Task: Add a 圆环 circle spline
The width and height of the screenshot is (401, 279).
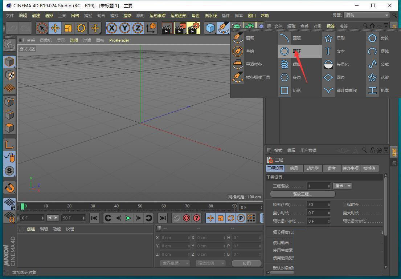Action: [x=300, y=51]
